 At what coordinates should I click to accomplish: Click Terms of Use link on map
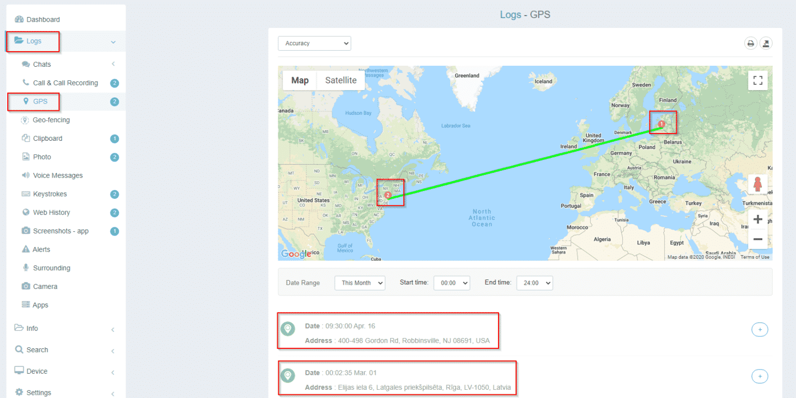point(755,257)
